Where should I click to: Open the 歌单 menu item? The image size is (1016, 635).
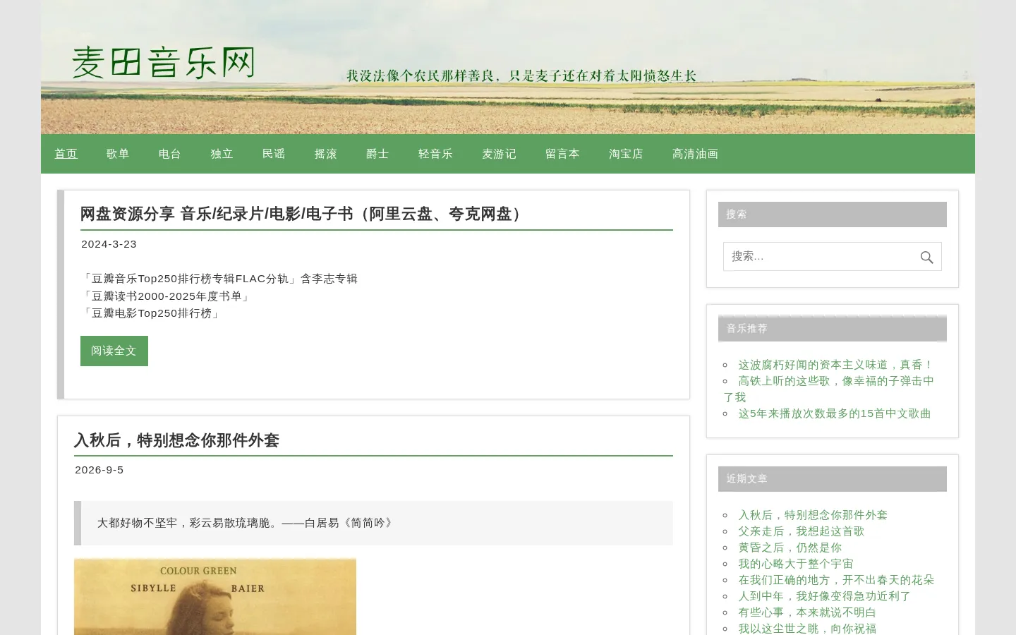click(x=118, y=154)
